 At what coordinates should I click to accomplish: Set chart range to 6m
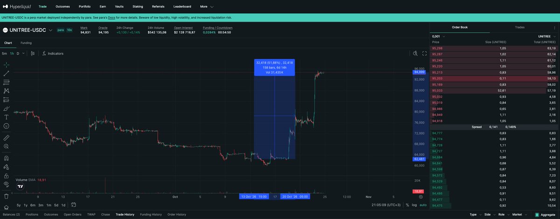click(x=33, y=205)
